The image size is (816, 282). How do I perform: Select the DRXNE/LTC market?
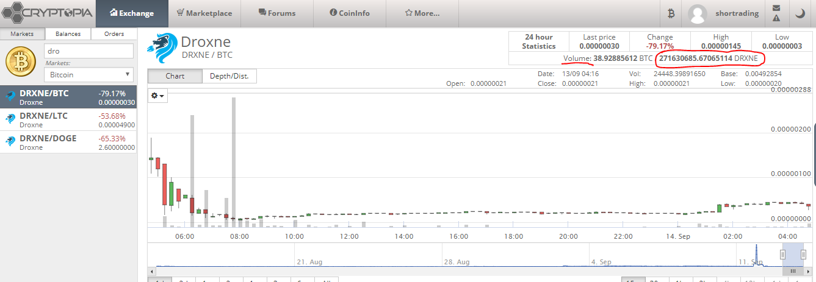pos(68,120)
